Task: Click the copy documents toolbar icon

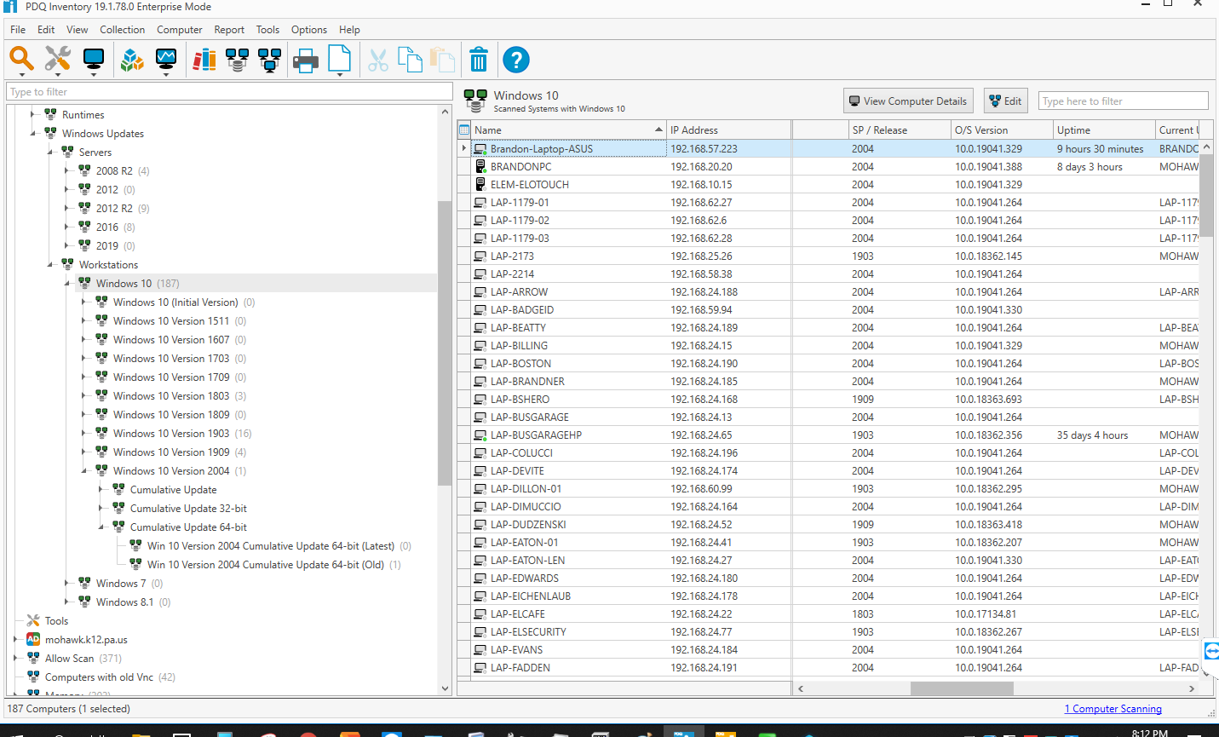Action: (x=411, y=60)
